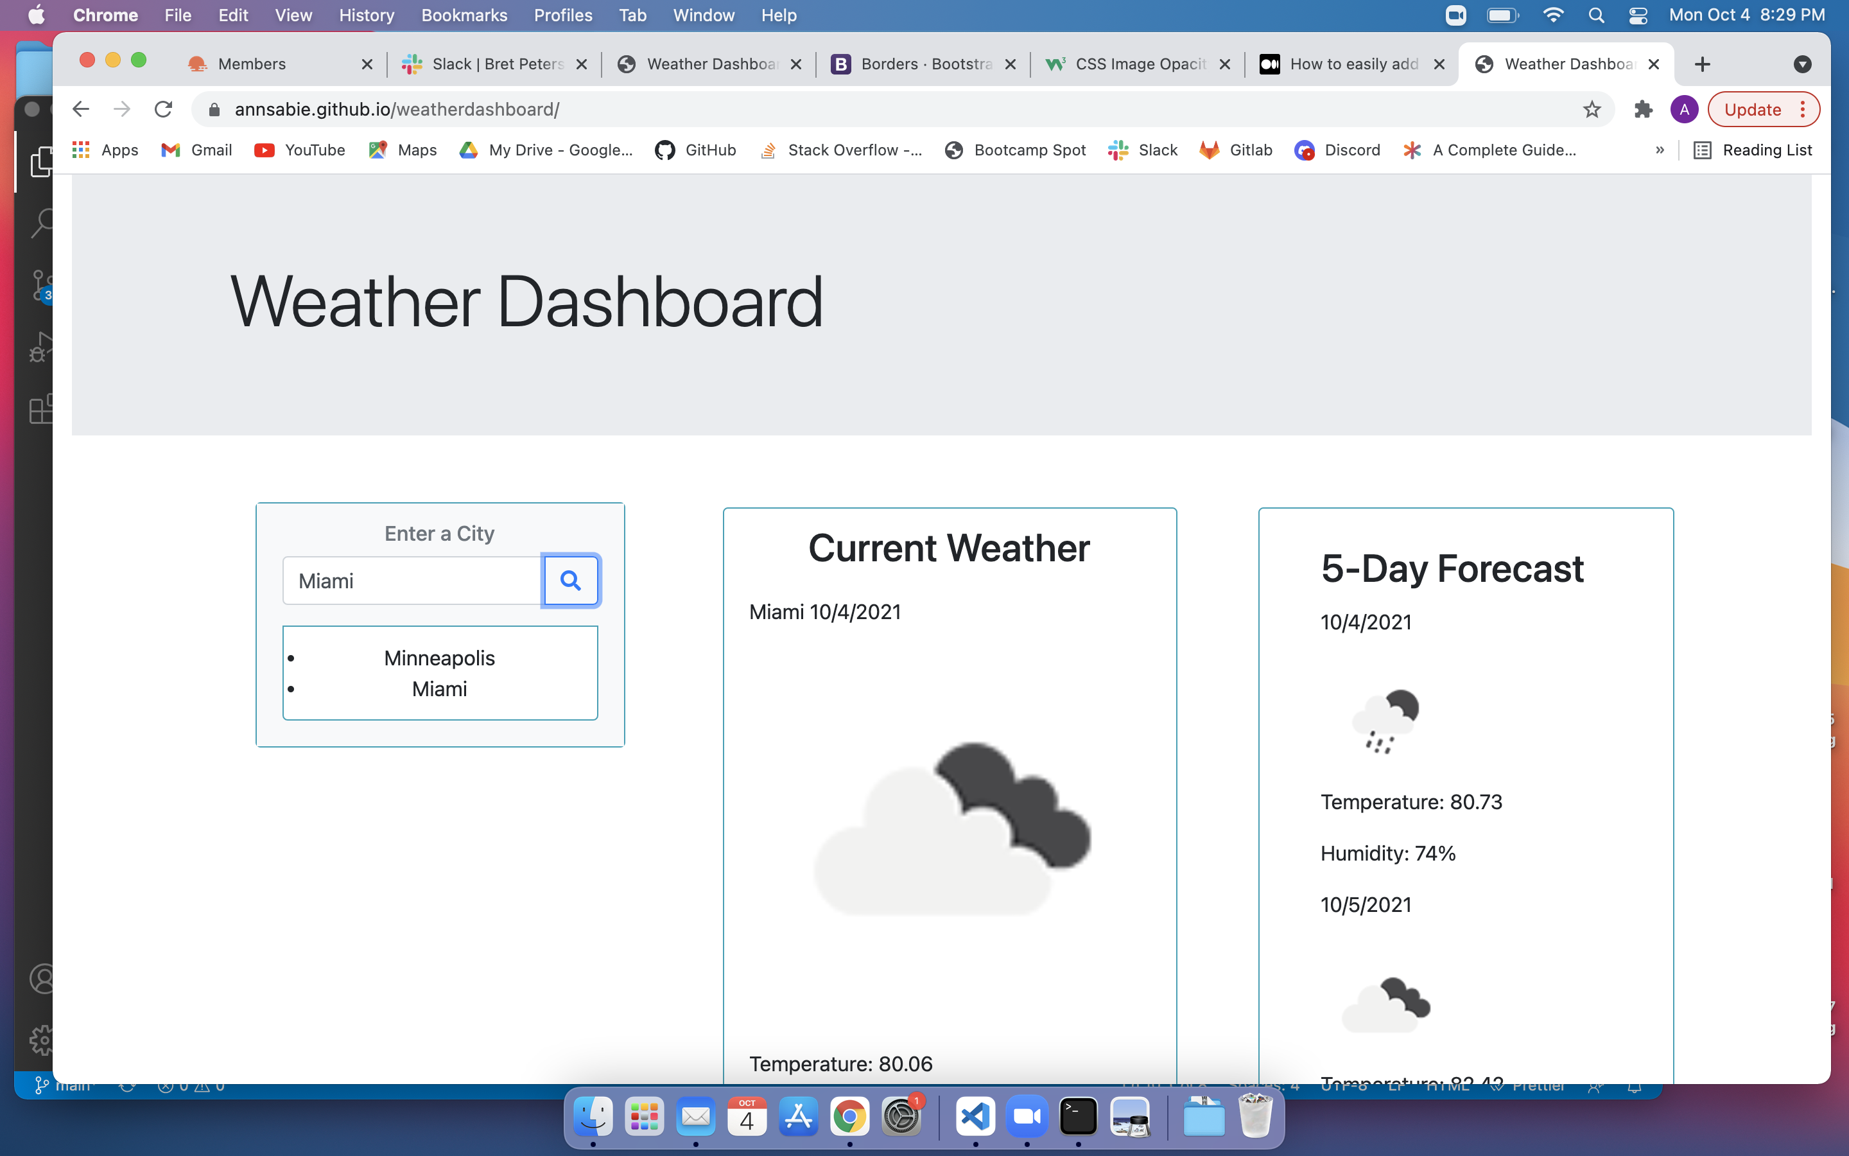Click the browser extensions puzzle icon
This screenshot has height=1156, width=1849.
coord(1644,109)
